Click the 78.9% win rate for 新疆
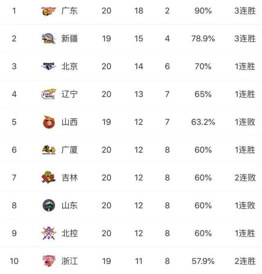Screen dimensions: 262x274 coord(203,38)
